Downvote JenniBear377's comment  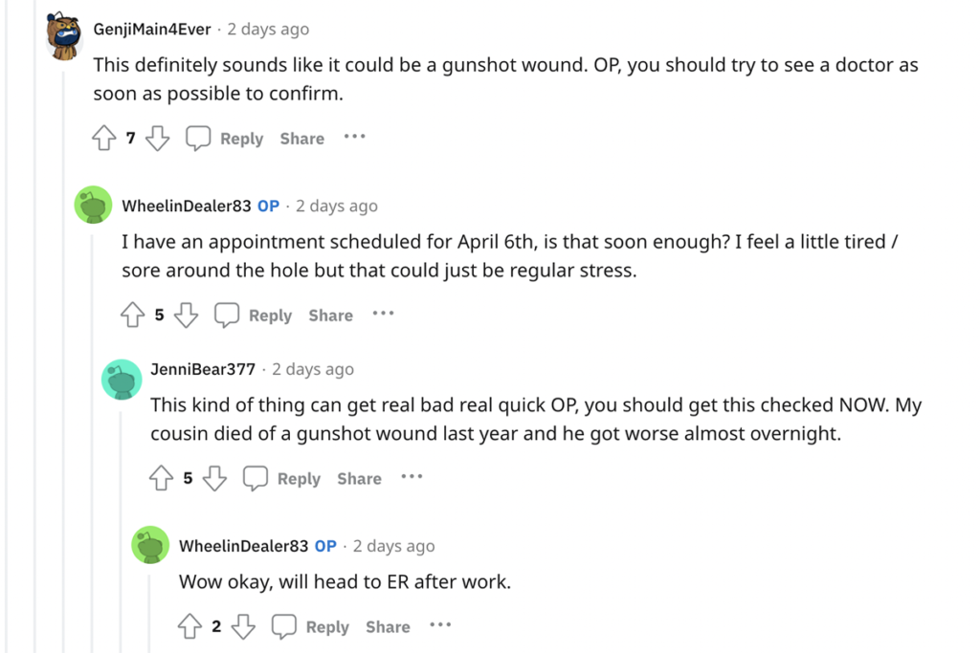pyautogui.click(x=214, y=478)
